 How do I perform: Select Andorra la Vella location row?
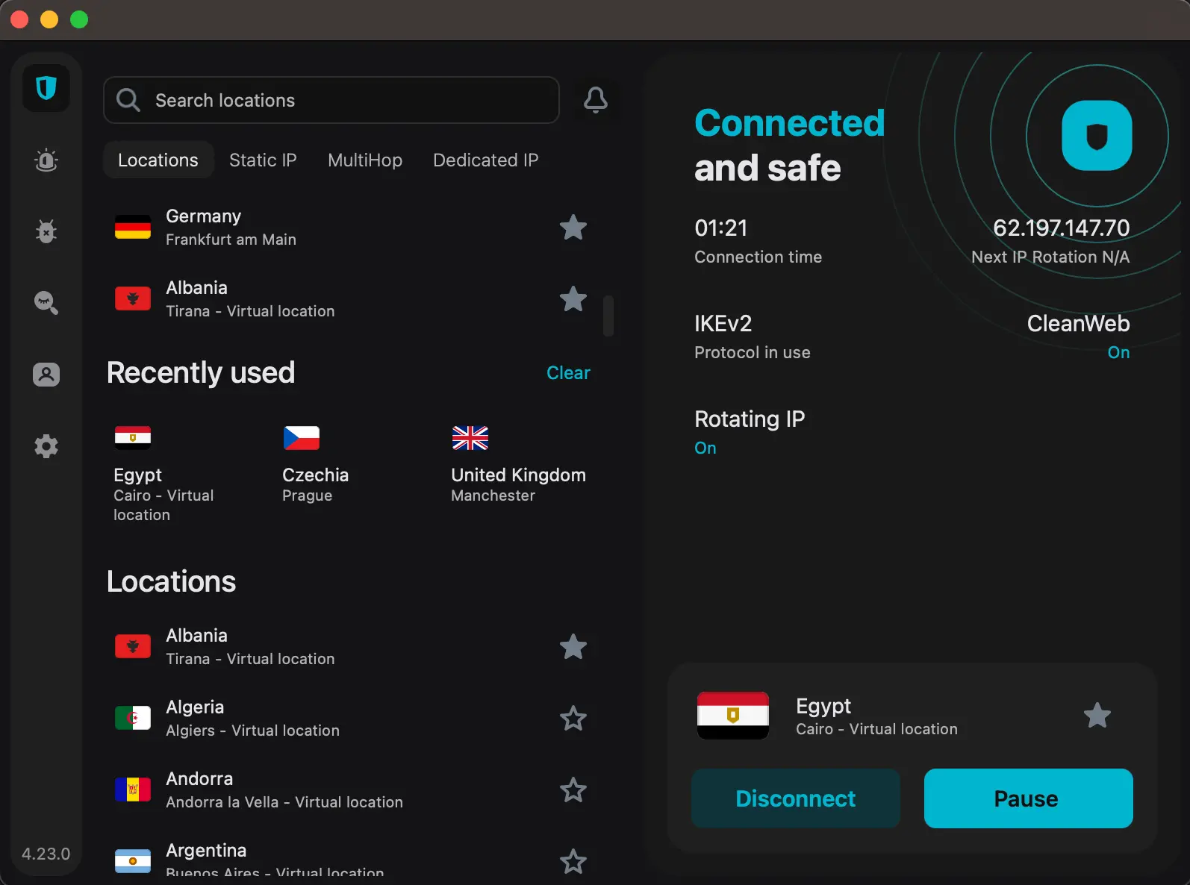351,789
